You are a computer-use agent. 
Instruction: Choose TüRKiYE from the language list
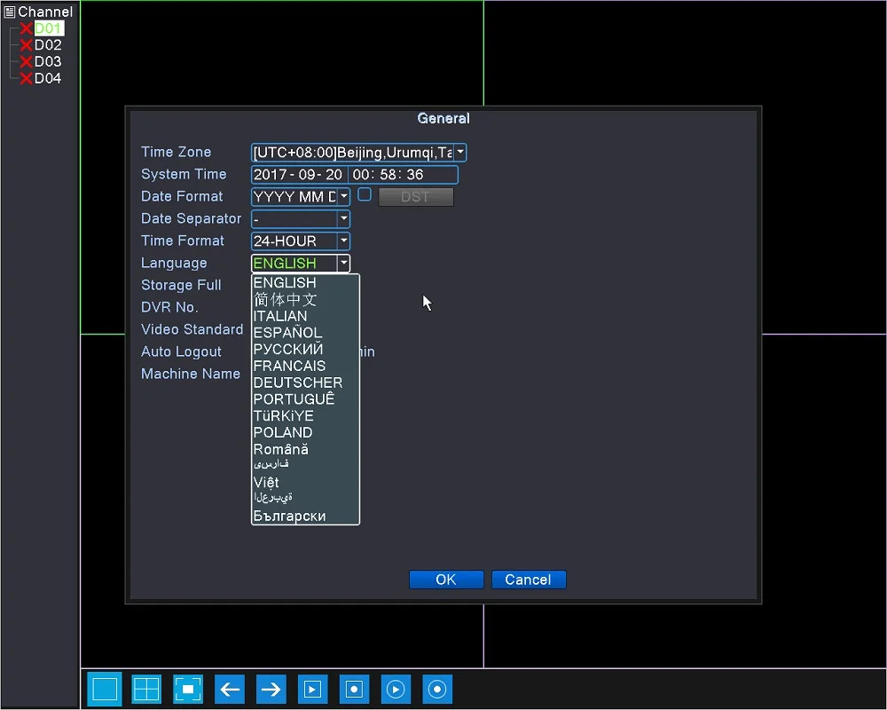pos(305,415)
